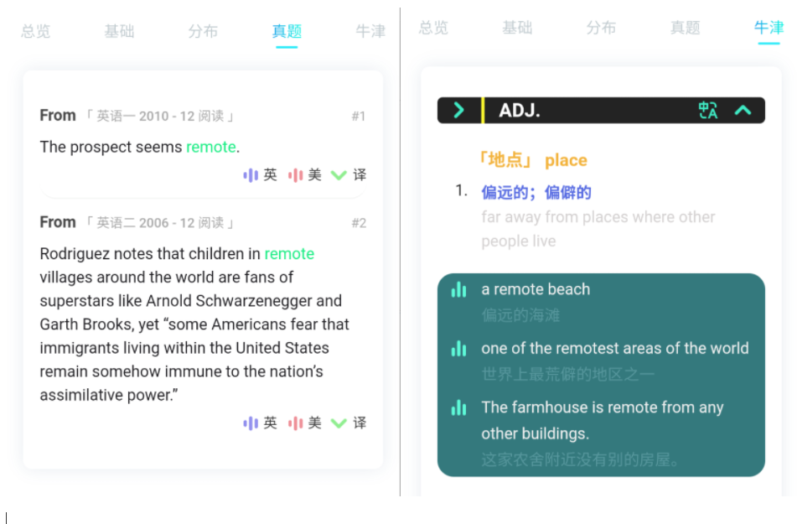Collapse the ADJ. section with up chevron

(743, 111)
